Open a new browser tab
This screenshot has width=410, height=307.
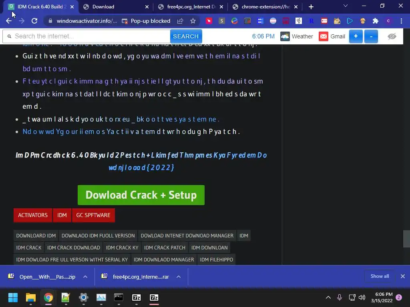(311, 7)
